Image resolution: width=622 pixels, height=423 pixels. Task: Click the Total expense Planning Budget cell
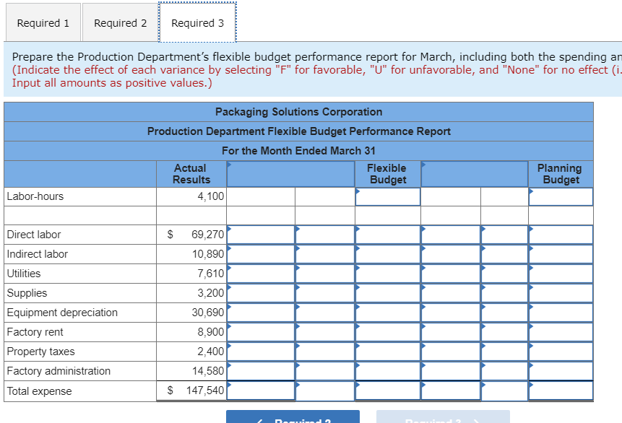[561, 391]
